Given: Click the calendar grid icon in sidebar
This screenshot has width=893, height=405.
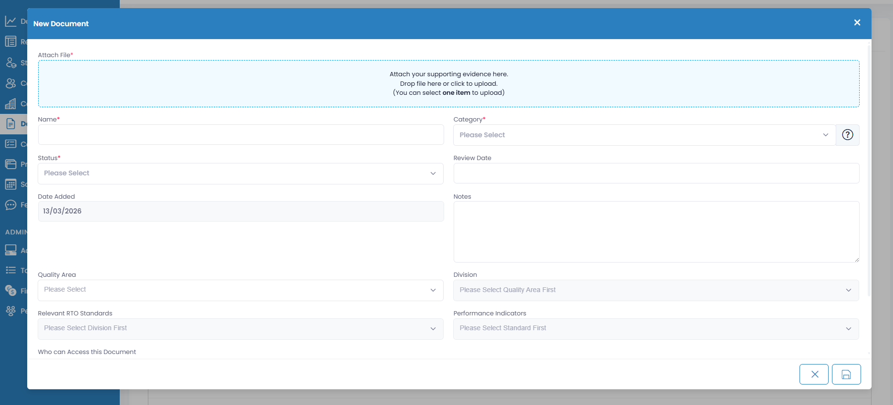Looking at the screenshot, I should pos(10,184).
